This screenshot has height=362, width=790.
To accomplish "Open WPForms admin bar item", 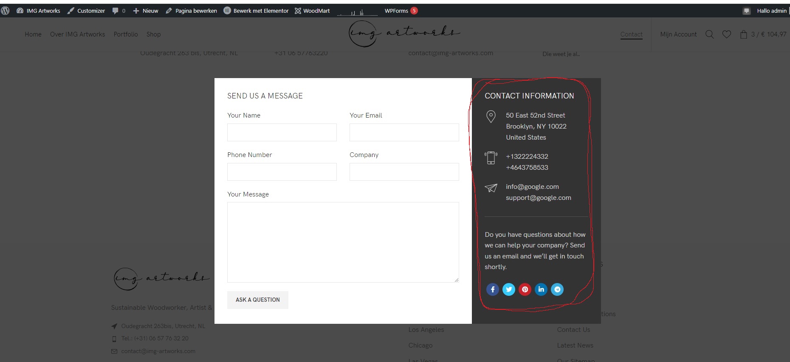I will (x=396, y=11).
